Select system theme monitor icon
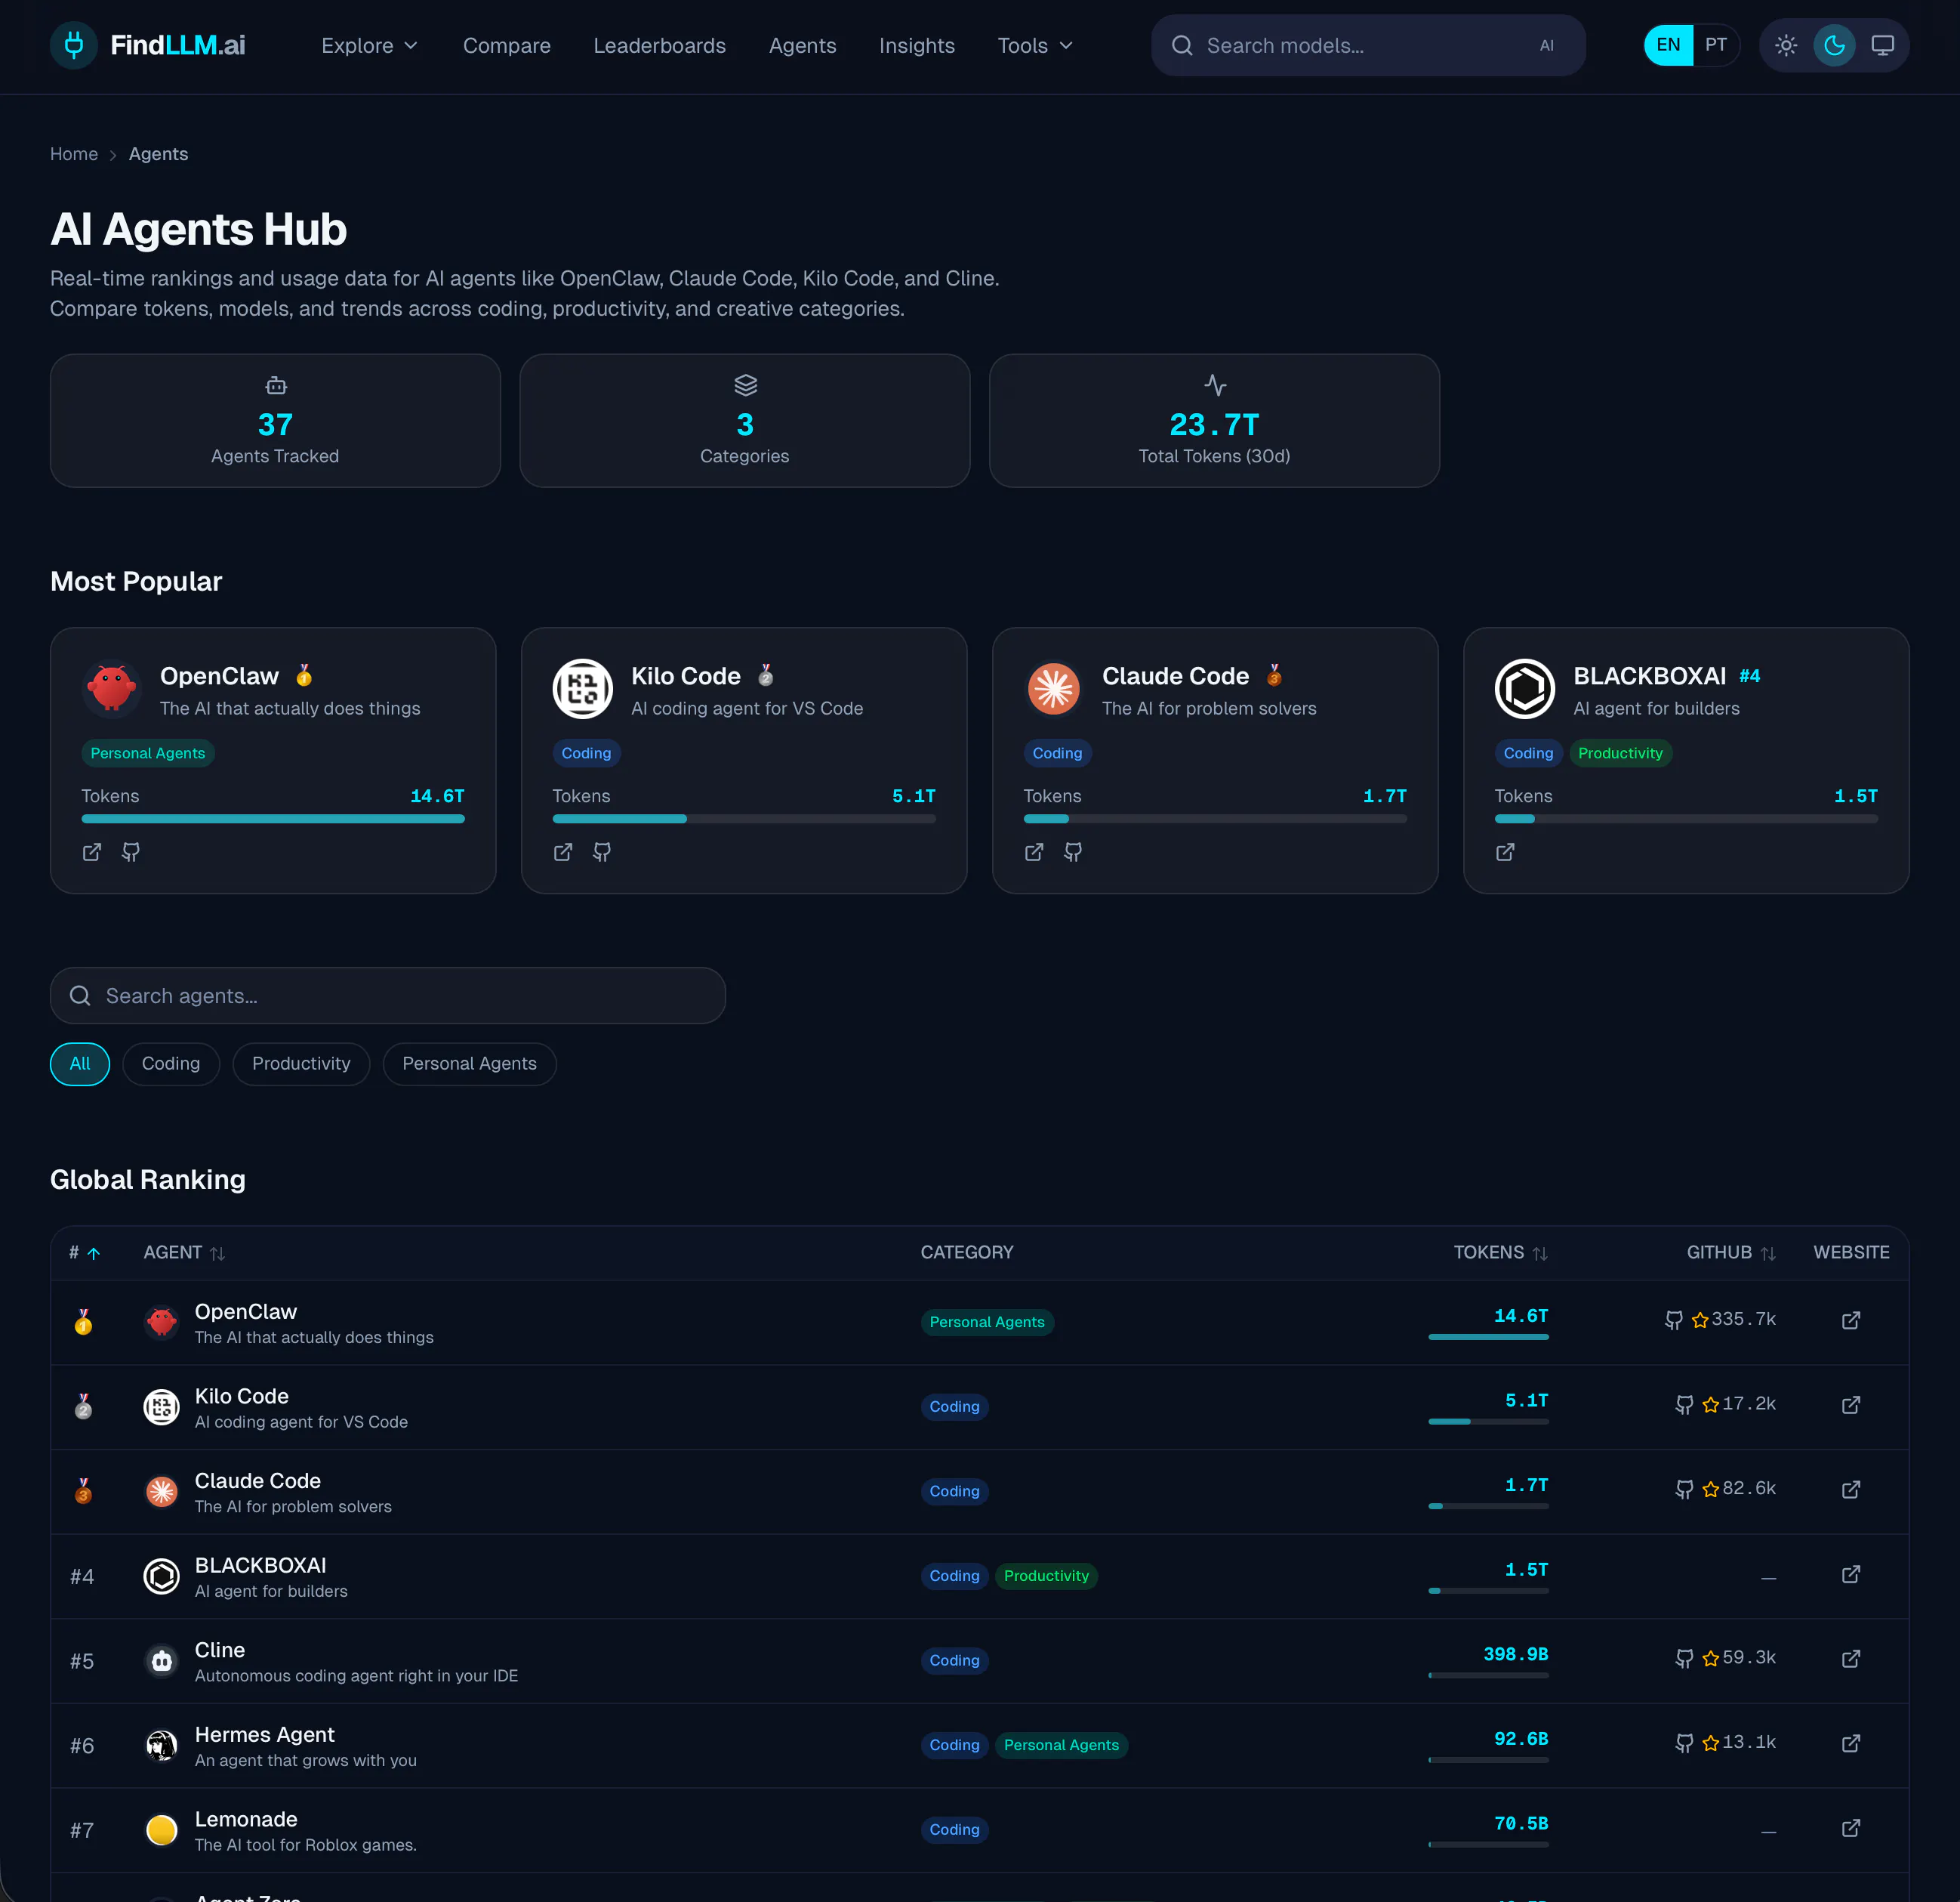This screenshot has height=1902, width=1960. pos(1882,45)
